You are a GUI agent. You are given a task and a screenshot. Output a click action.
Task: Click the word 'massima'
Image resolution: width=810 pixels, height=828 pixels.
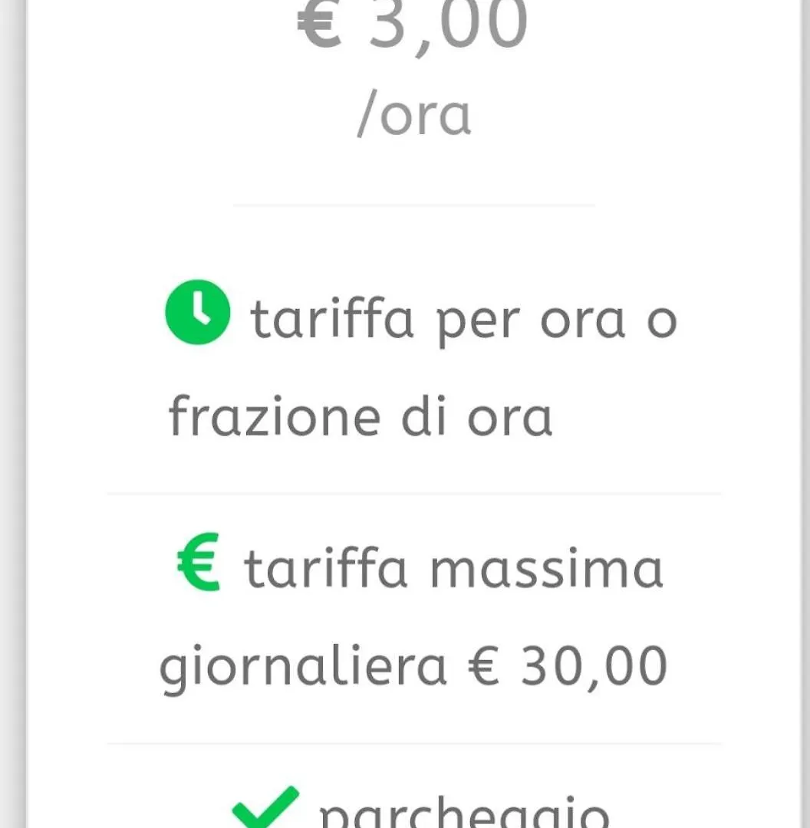(x=547, y=569)
